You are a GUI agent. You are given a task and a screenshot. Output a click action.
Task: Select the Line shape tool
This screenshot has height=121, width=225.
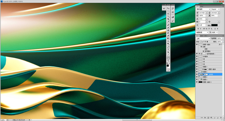click(168, 55)
